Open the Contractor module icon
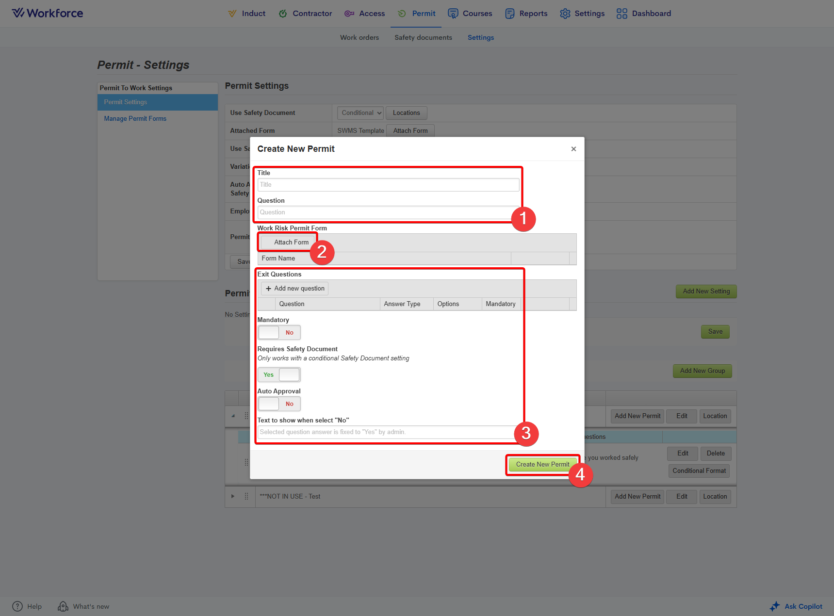The height and width of the screenshot is (616, 834). point(283,14)
